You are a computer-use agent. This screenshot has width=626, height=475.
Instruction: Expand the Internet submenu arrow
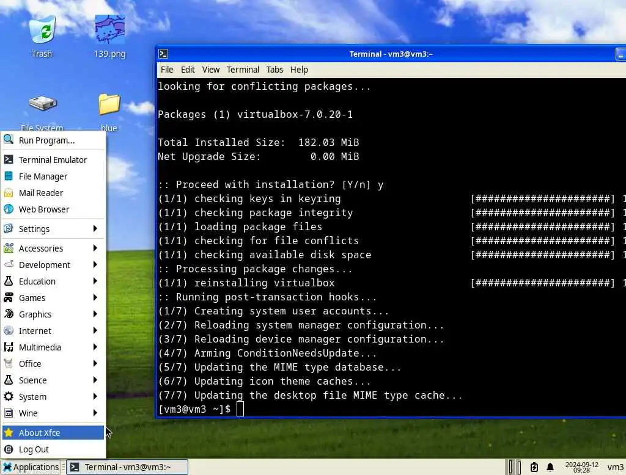pos(95,331)
